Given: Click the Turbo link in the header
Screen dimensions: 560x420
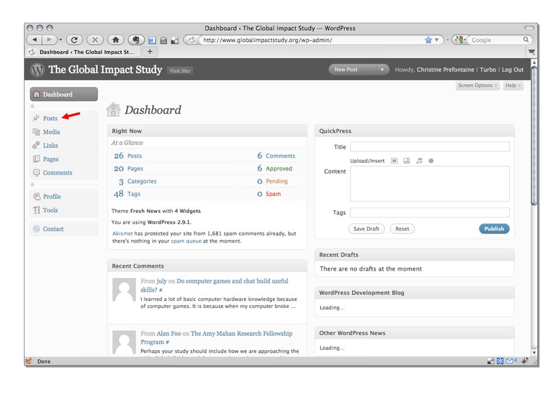Looking at the screenshot, I should click(488, 69).
